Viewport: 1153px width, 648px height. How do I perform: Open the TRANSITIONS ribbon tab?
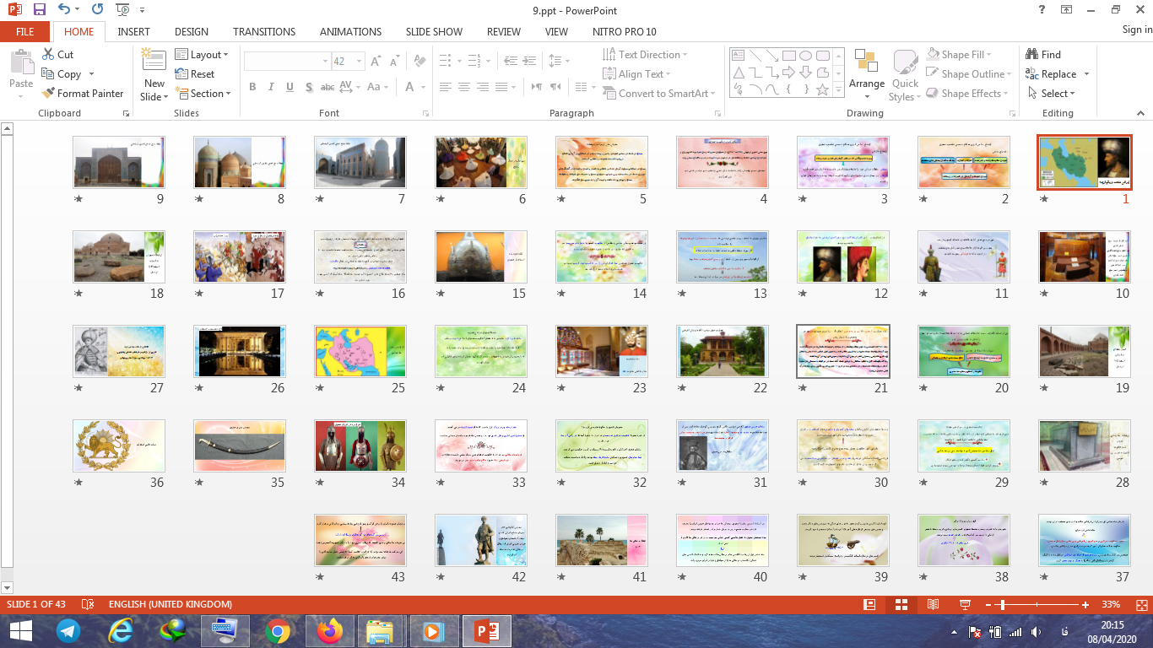pyautogui.click(x=264, y=32)
